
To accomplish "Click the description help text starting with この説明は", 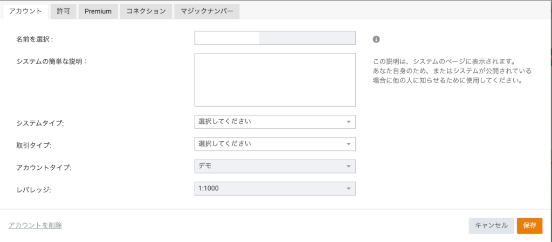I will coord(452,71).
